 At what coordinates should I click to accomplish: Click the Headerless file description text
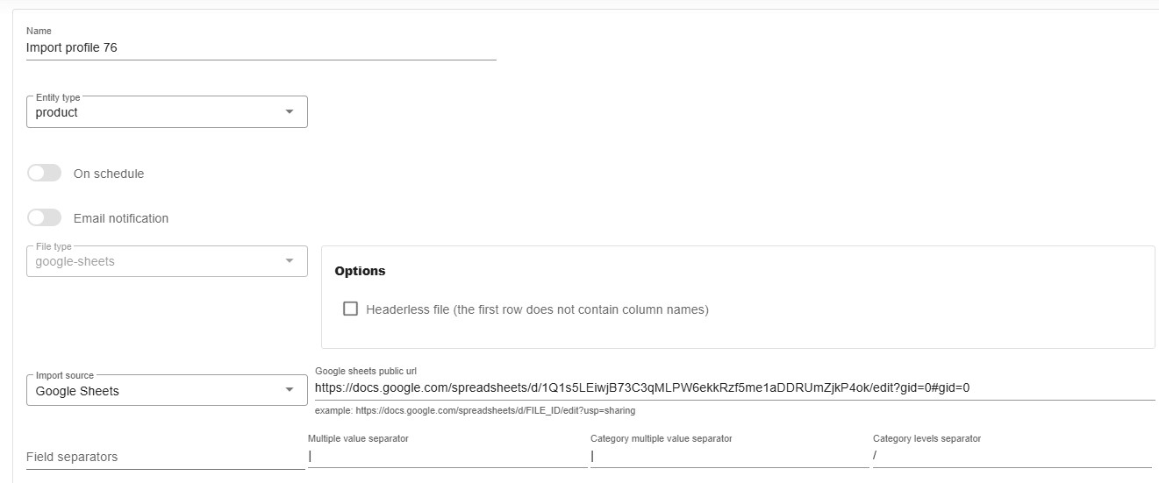click(x=537, y=309)
